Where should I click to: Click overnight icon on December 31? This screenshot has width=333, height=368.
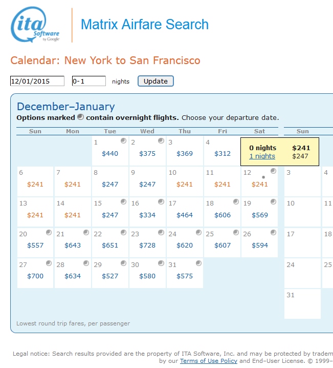coord(198,263)
